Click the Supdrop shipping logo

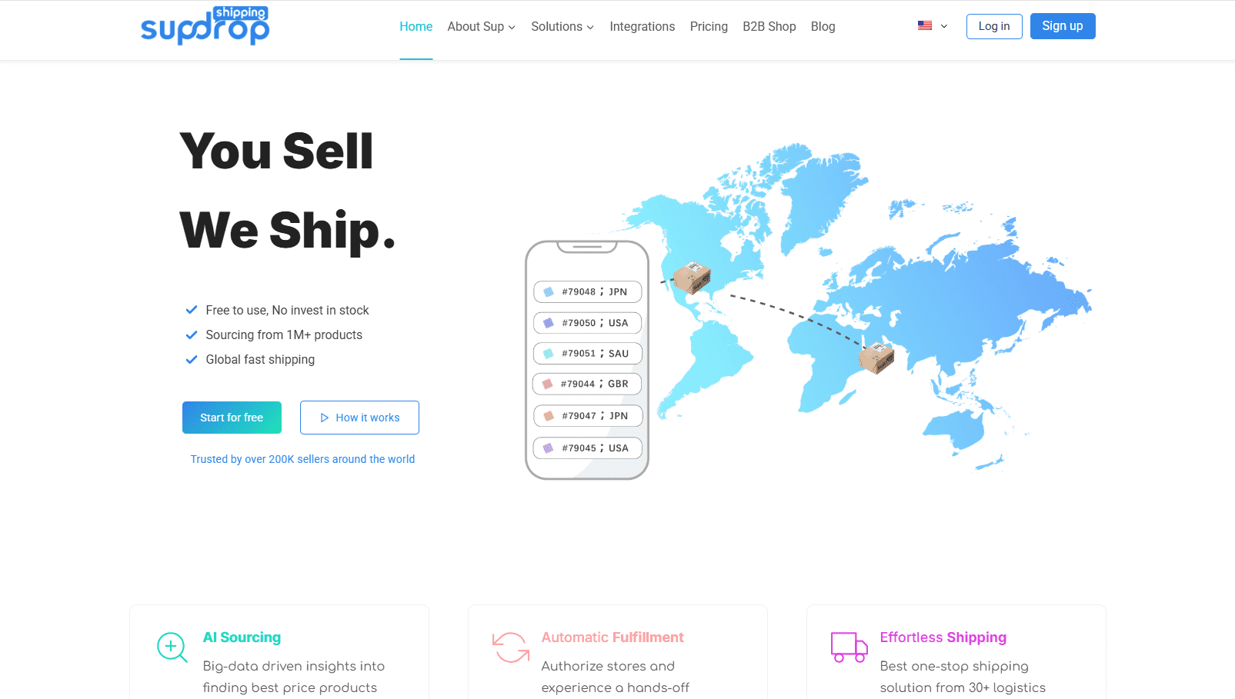[205, 26]
